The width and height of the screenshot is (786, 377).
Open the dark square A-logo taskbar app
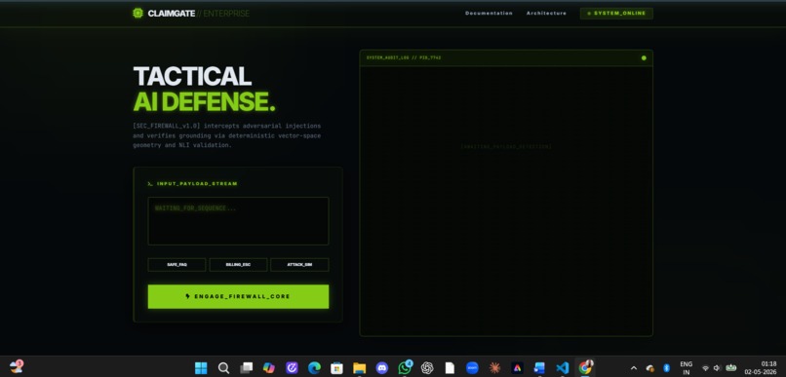click(517, 368)
